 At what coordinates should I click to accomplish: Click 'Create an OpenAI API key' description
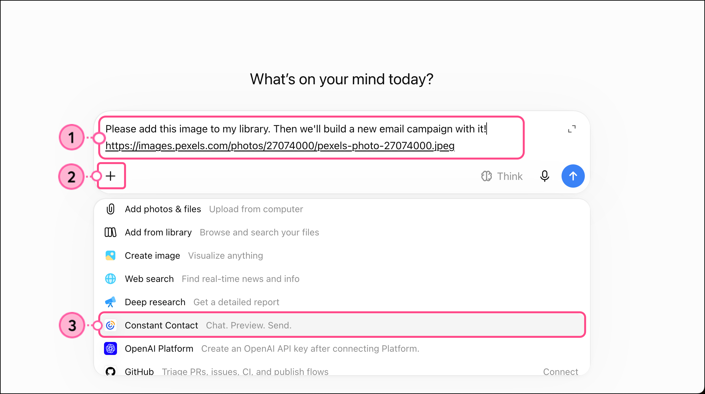pyautogui.click(x=310, y=349)
